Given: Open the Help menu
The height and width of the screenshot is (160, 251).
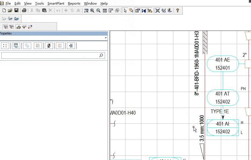Looking at the screenshot, I should [104, 3].
